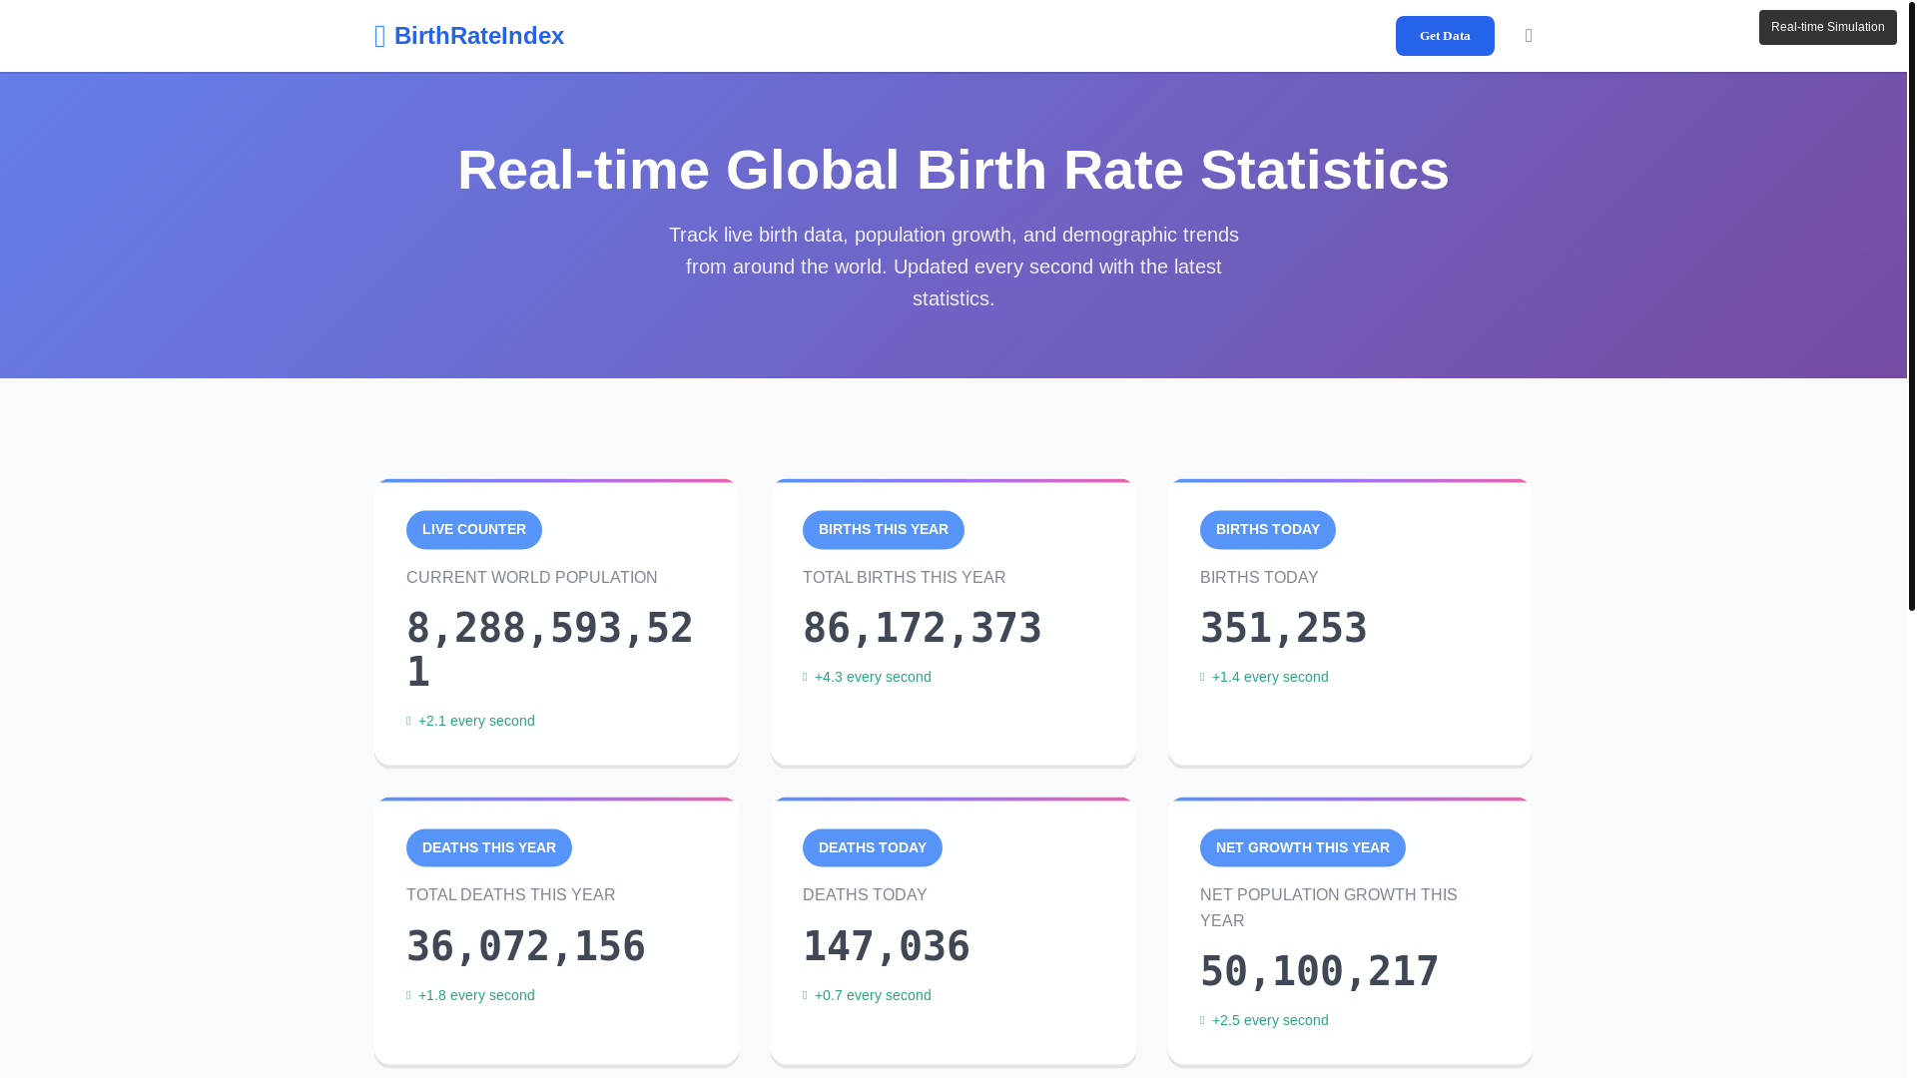Click the 'Track live birth data' subtitle paragraph
1917x1078 pixels.
click(x=954, y=267)
